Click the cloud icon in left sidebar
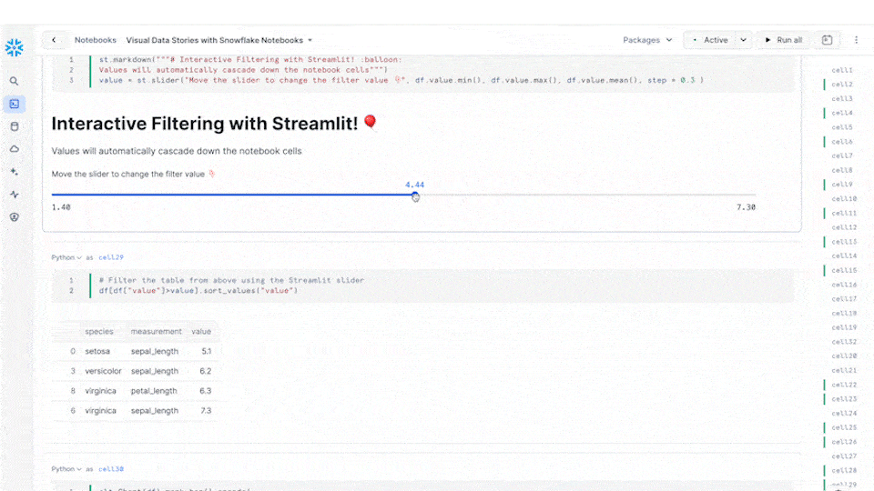874x491 pixels. (x=14, y=149)
